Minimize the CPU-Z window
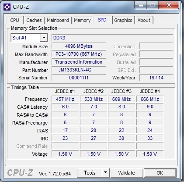 (x=141, y=6)
